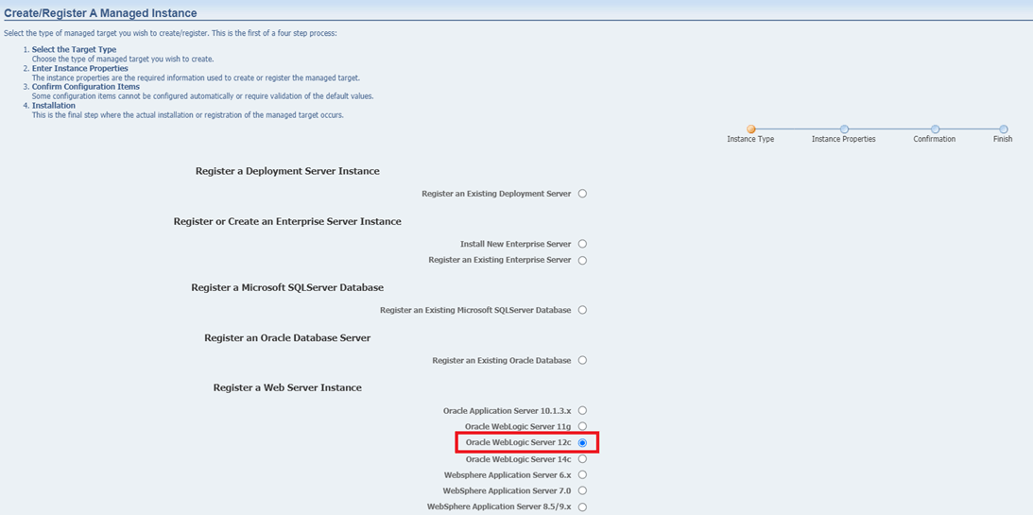Screen dimensions: 1033x515
Task: Choose Install New Enterprise Server option
Action: pyautogui.click(x=582, y=244)
